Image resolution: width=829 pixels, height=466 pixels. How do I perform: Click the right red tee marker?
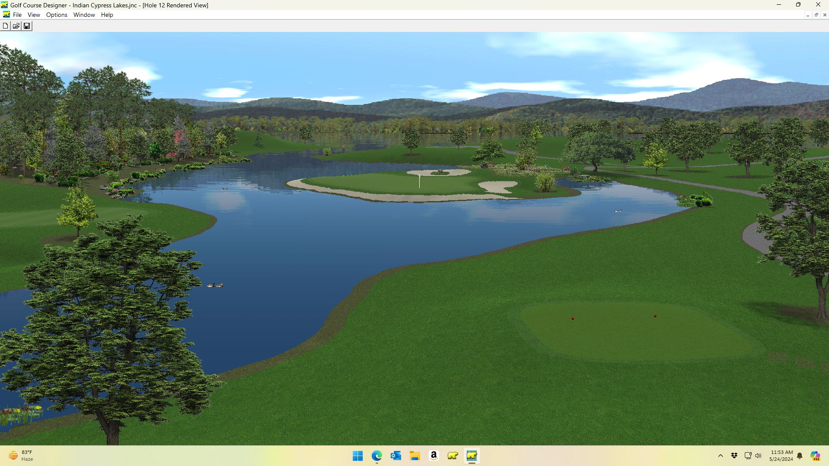[x=655, y=316]
